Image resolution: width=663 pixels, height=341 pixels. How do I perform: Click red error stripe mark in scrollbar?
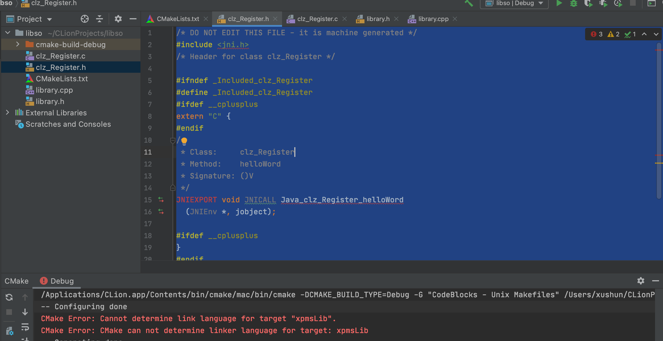[658, 50]
